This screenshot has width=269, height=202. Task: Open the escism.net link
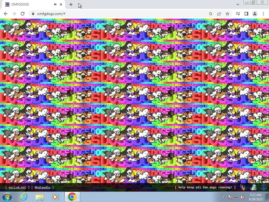click(17, 187)
